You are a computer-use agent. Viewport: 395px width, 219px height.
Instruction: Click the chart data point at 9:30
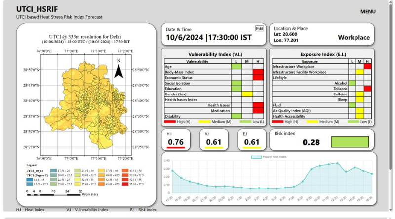312,169
